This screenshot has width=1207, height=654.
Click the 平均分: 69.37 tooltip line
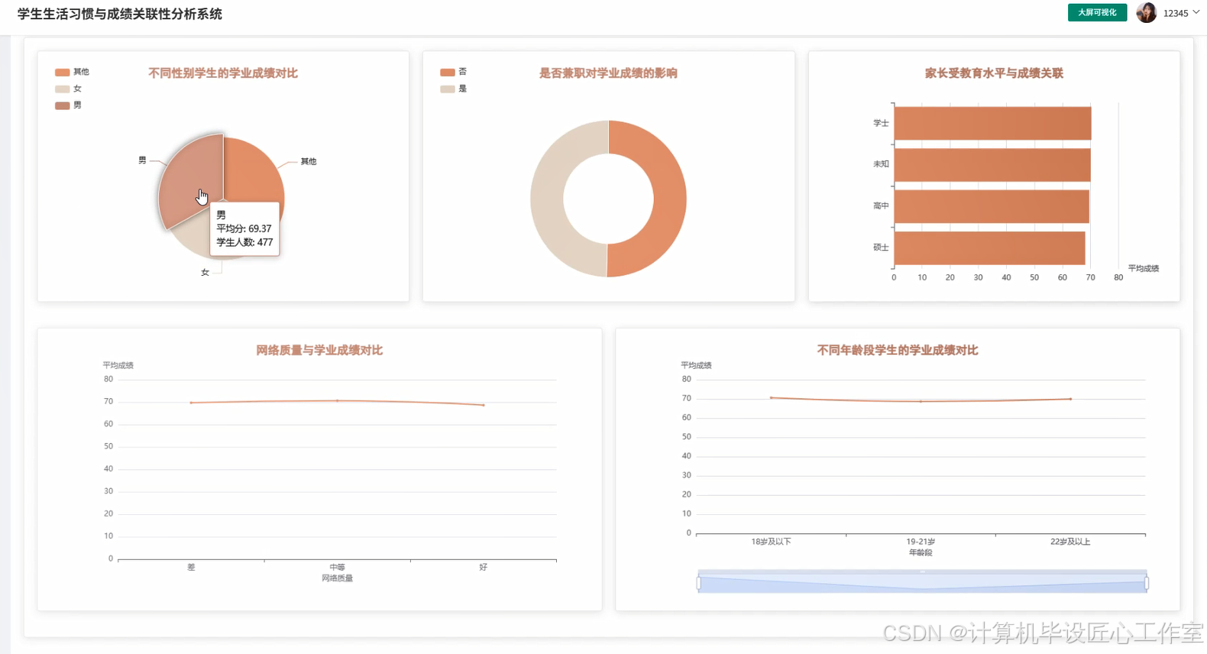click(244, 228)
